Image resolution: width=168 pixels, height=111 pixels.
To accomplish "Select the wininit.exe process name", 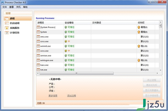I will point(46,46).
